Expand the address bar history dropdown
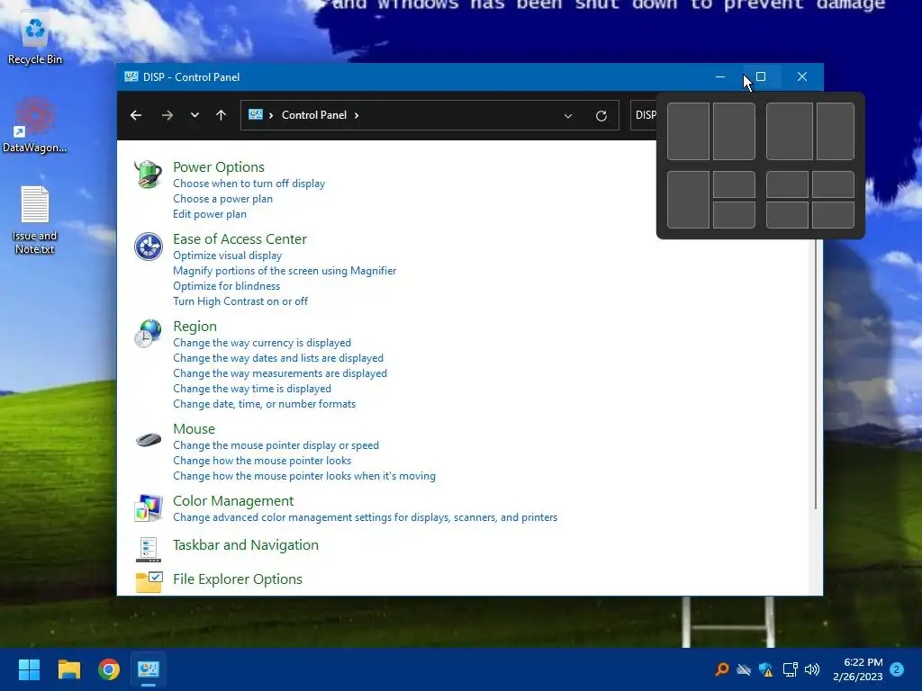 568,116
